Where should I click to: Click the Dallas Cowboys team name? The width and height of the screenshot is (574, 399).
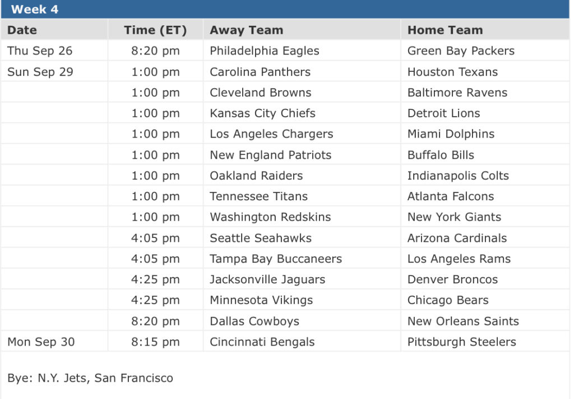click(x=254, y=322)
